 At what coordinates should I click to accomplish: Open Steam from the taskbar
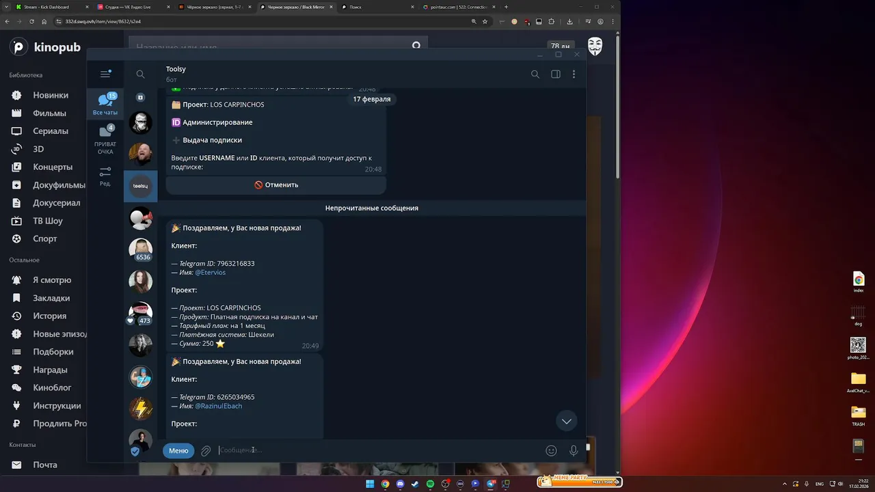[415, 484]
